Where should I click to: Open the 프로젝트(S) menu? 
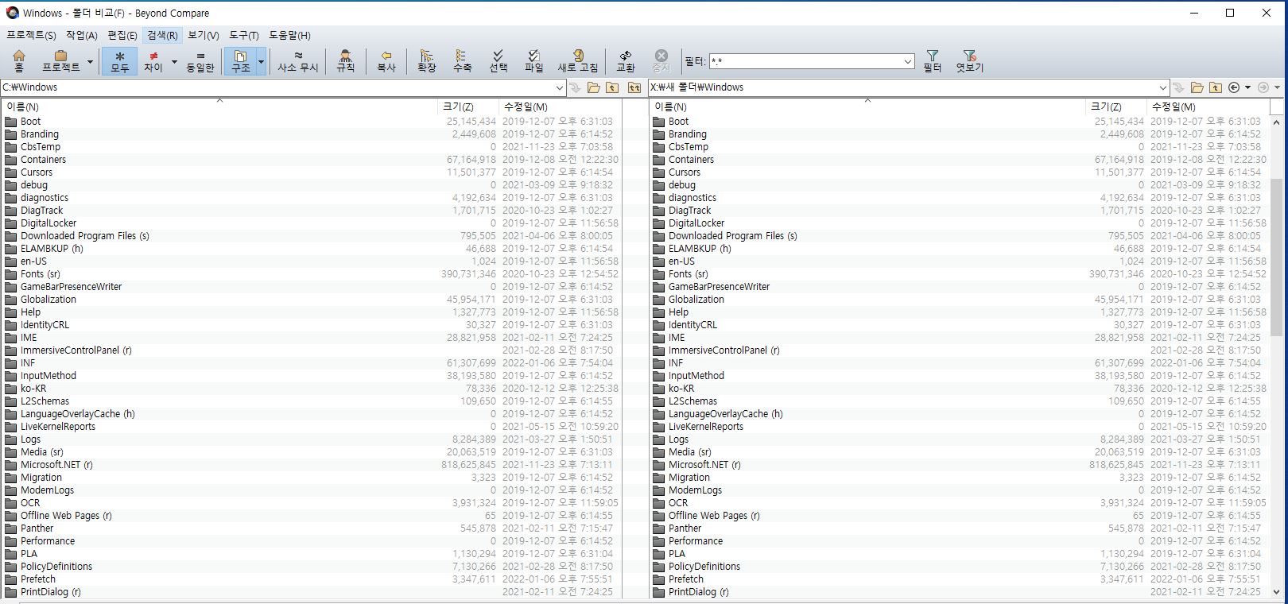click(31, 35)
